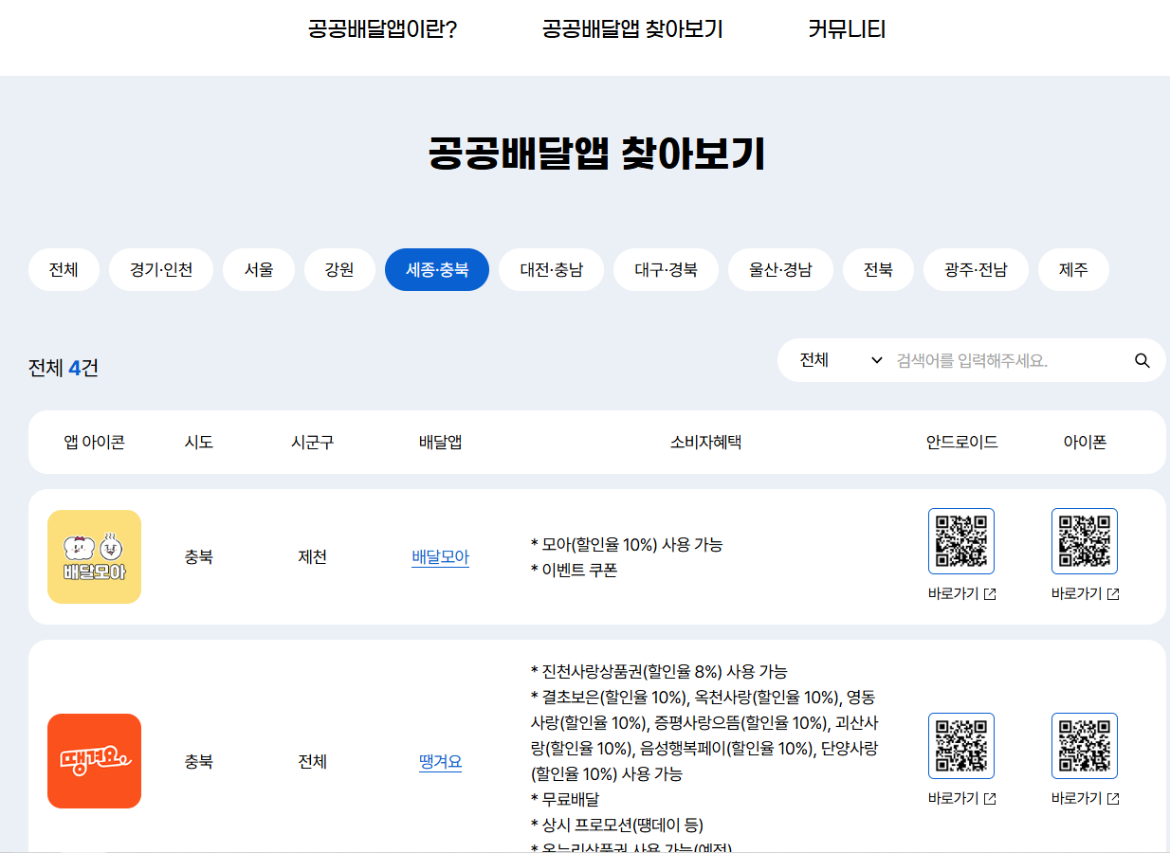Click 바로가기 under the 땡겨요 Android QR
Viewport: 1170px width, 853px height.
coord(955,798)
